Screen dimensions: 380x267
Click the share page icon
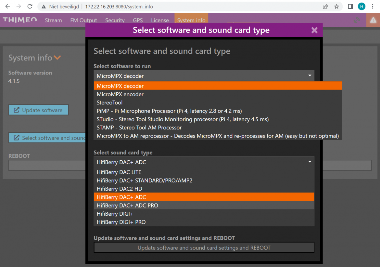point(325,7)
